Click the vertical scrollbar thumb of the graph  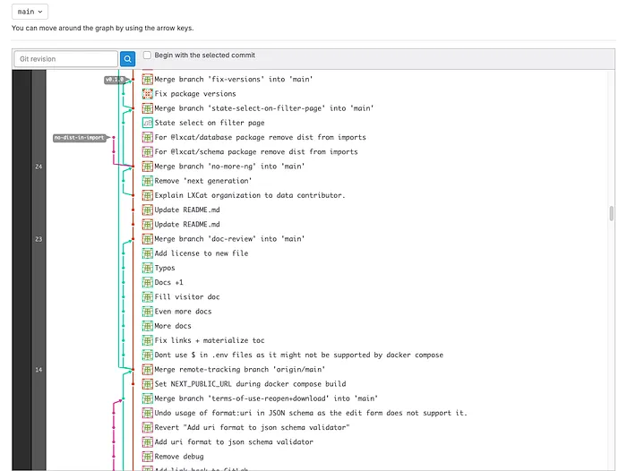(x=611, y=213)
